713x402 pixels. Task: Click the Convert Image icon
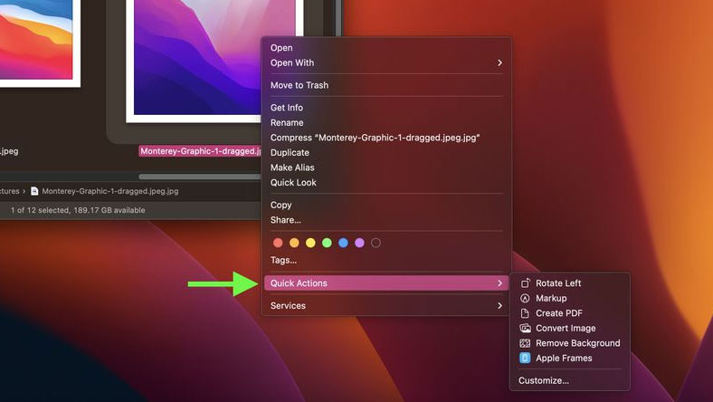pos(525,329)
